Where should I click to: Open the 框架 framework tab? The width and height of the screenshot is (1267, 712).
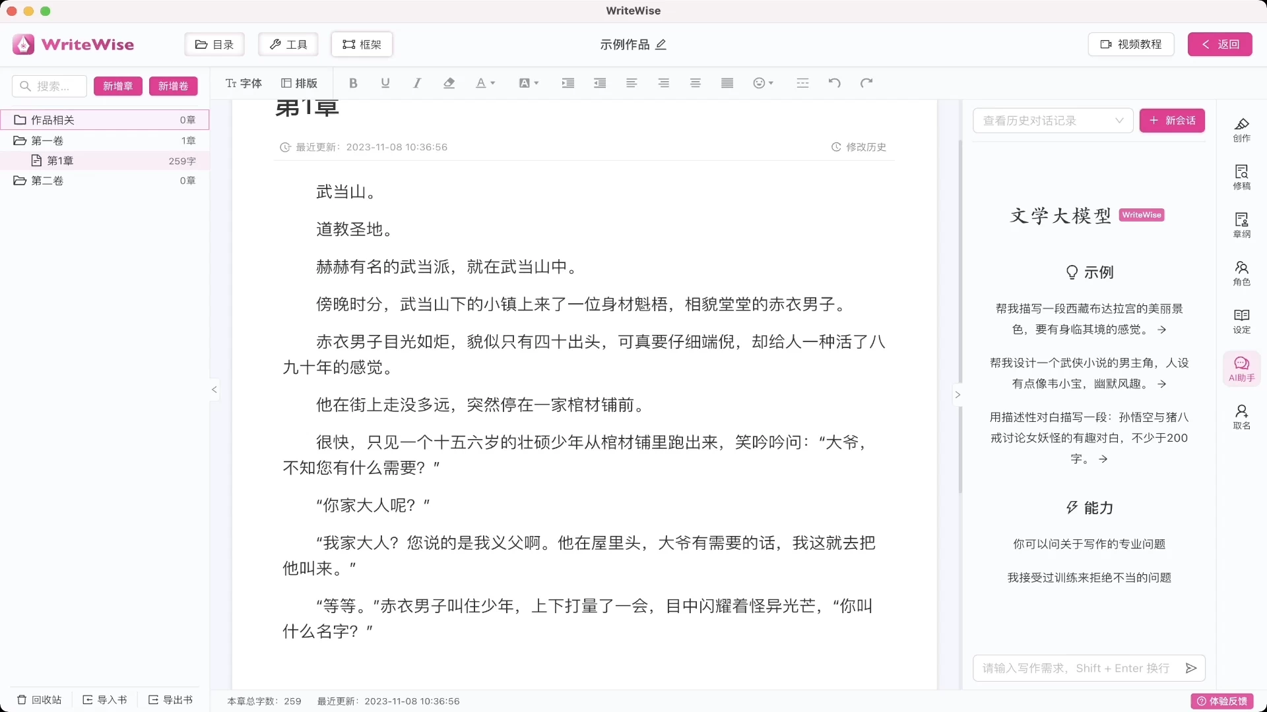coord(362,44)
